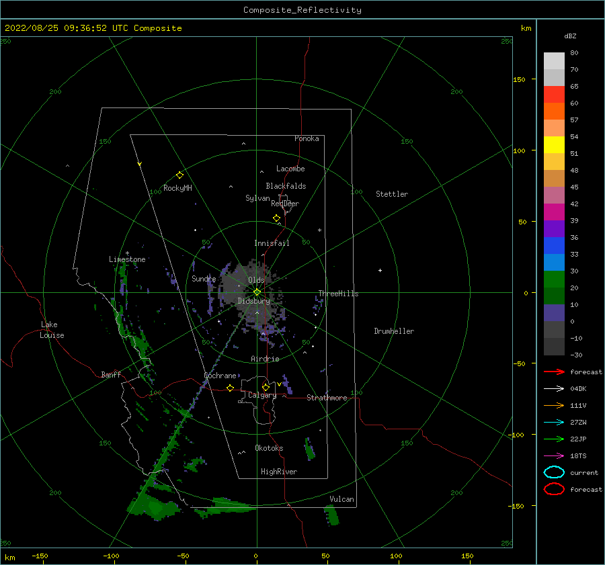
Task: Click the red forecast ellipse in legend
Action: coord(554,489)
